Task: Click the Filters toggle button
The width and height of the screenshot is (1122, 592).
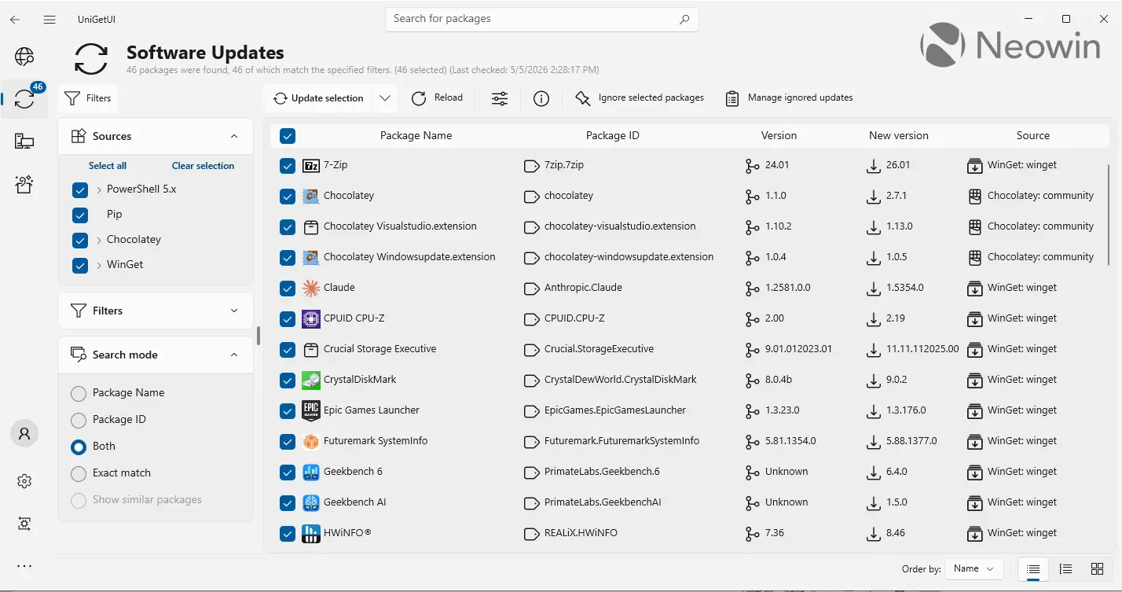Action: point(88,98)
